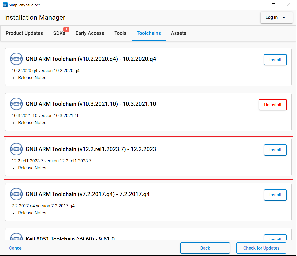Image resolution: width=297 pixels, height=256 pixels.
Task: Install the GNU ARM Toolchain v12.2.rel1.2023.7
Action: tap(275, 150)
